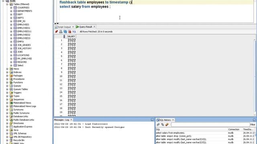Click the 'flashback table employees to timestamp' line
The image size is (257, 144).
(x=96, y=2)
